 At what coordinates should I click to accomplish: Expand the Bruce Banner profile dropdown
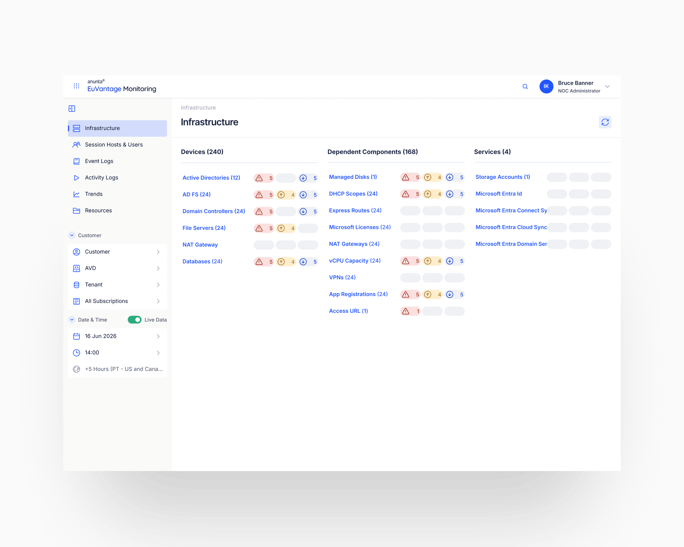[608, 86]
